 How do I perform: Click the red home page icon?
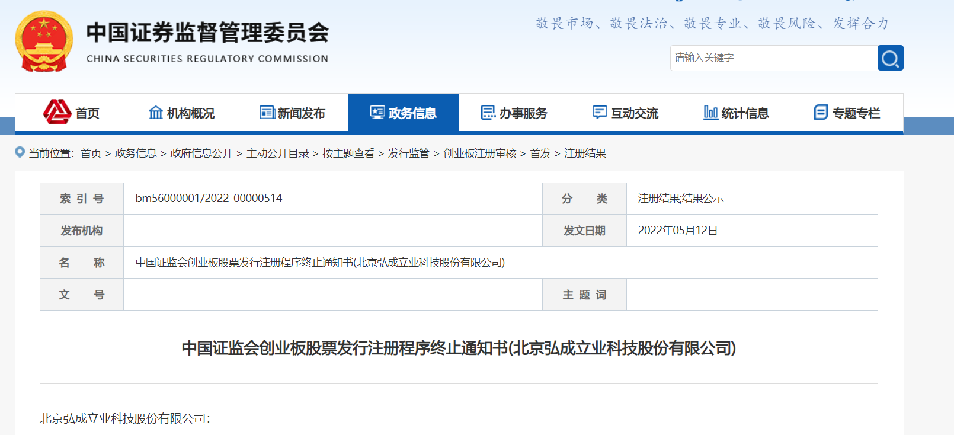coord(57,112)
